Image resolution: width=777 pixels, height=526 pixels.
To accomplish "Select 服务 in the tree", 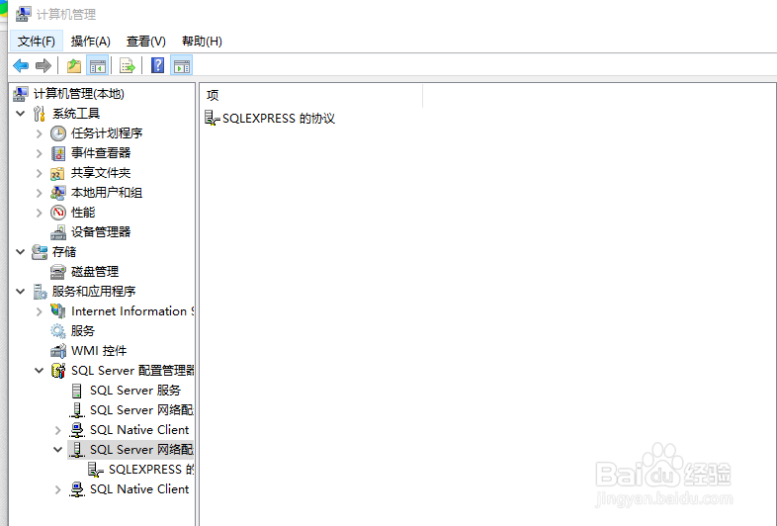I will click(x=82, y=330).
